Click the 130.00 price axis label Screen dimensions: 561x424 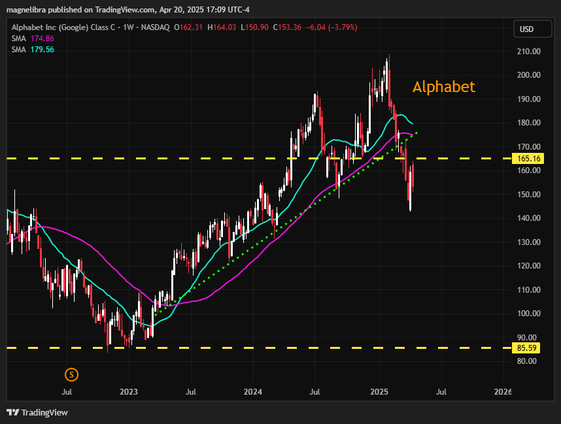(529, 242)
